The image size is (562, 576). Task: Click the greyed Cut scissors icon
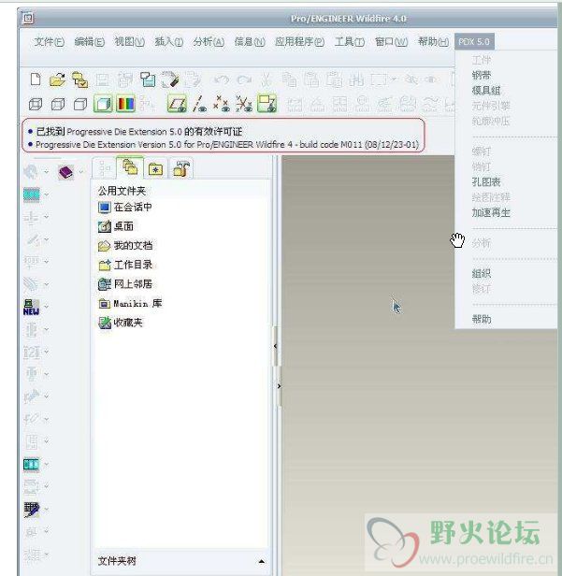[267, 79]
